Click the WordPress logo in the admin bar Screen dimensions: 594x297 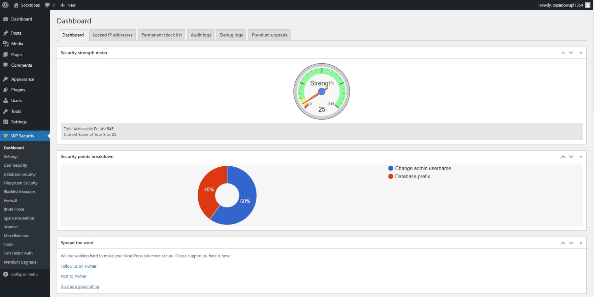point(5,5)
